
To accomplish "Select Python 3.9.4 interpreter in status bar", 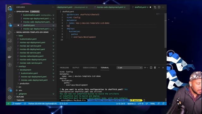I will tap(43, 104).
